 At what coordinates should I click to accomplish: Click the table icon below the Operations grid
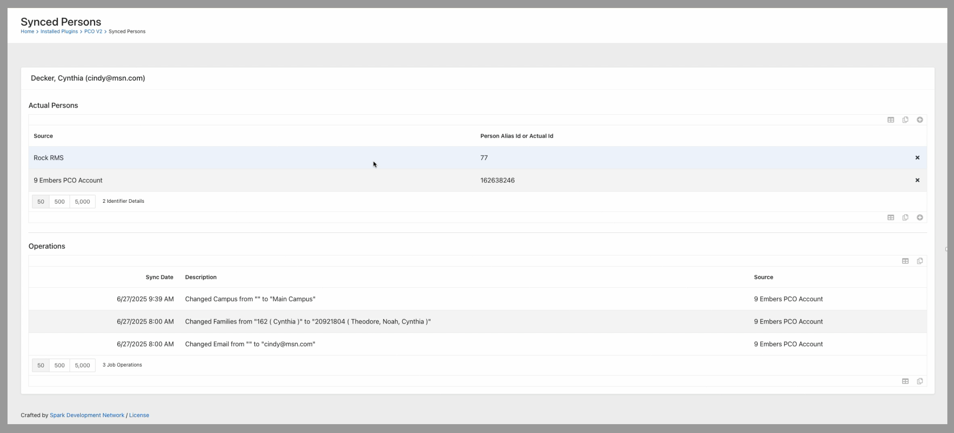[905, 381]
